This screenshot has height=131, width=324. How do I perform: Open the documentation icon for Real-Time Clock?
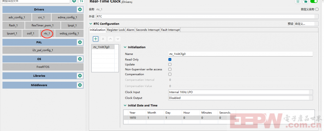pyautogui.click(x=297, y=2)
